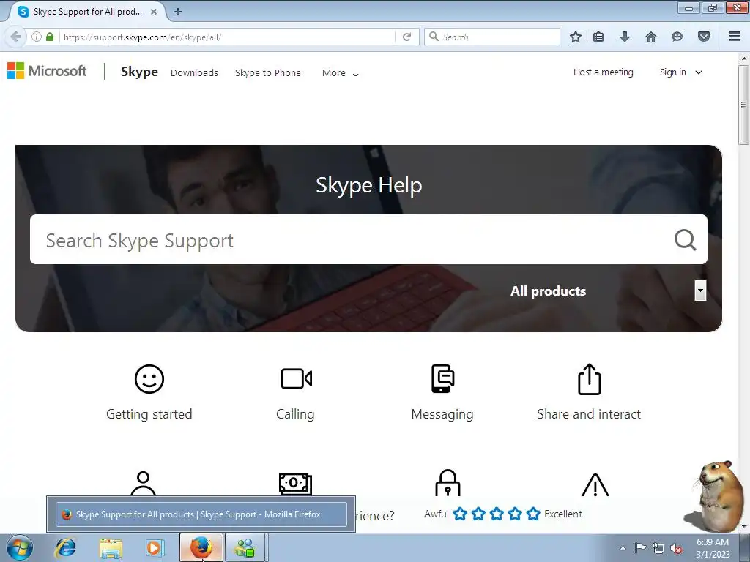This screenshot has width=750, height=562.
Task: Open the Getting started text link
Action: click(149, 414)
